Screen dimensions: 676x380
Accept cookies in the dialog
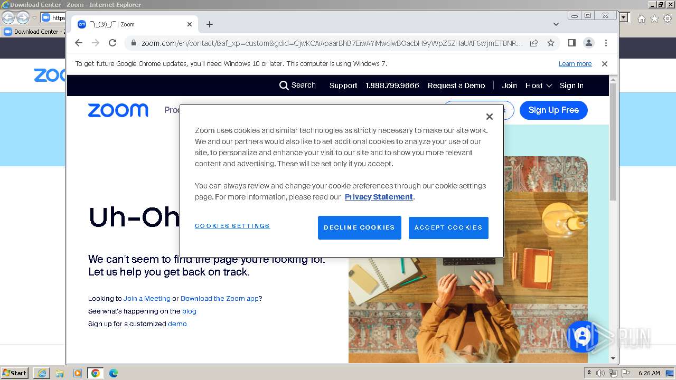448,227
